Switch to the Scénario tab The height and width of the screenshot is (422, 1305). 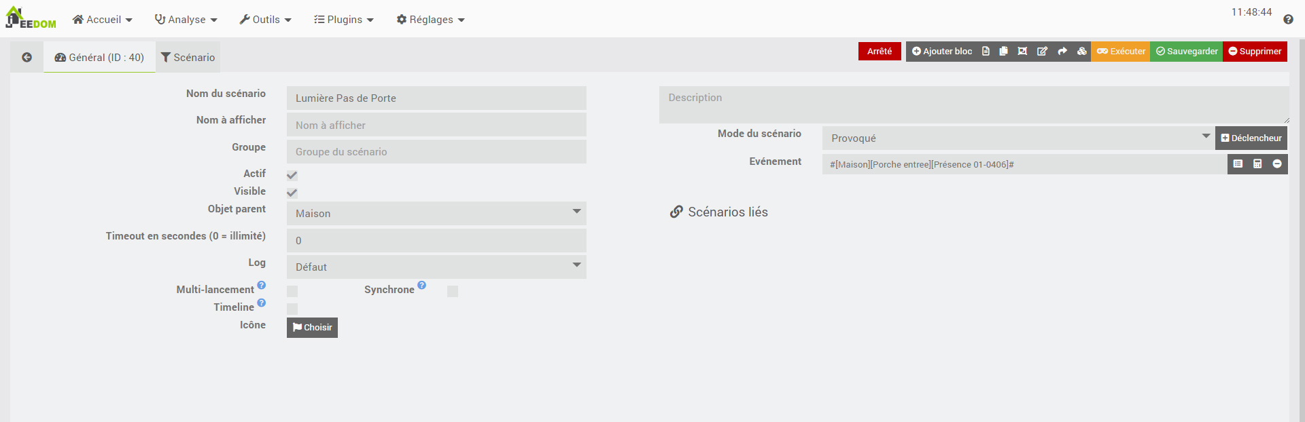tap(188, 58)
